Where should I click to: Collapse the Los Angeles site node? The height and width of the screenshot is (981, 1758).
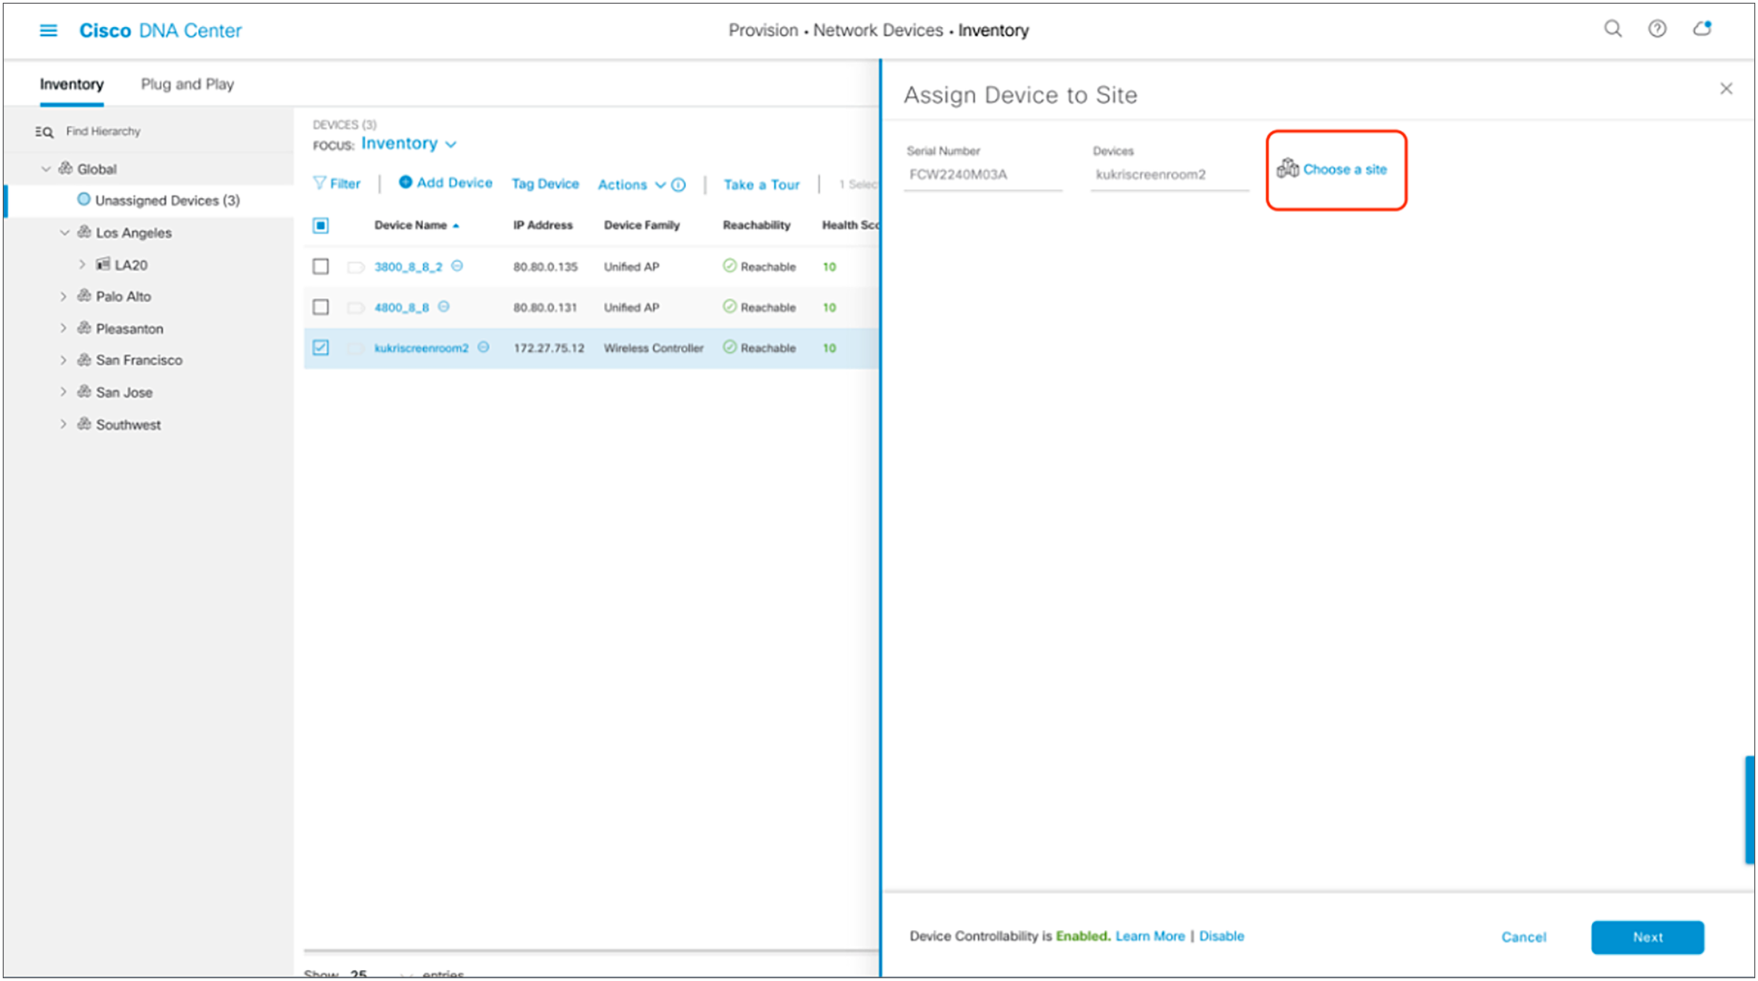pos(64,233)
